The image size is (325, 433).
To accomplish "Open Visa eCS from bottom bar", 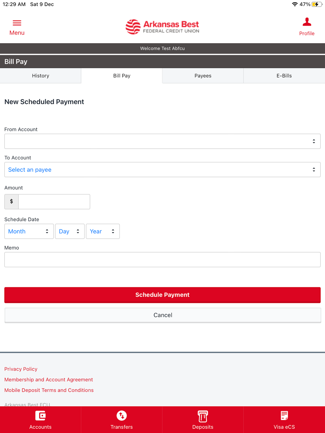I will 284,420.
